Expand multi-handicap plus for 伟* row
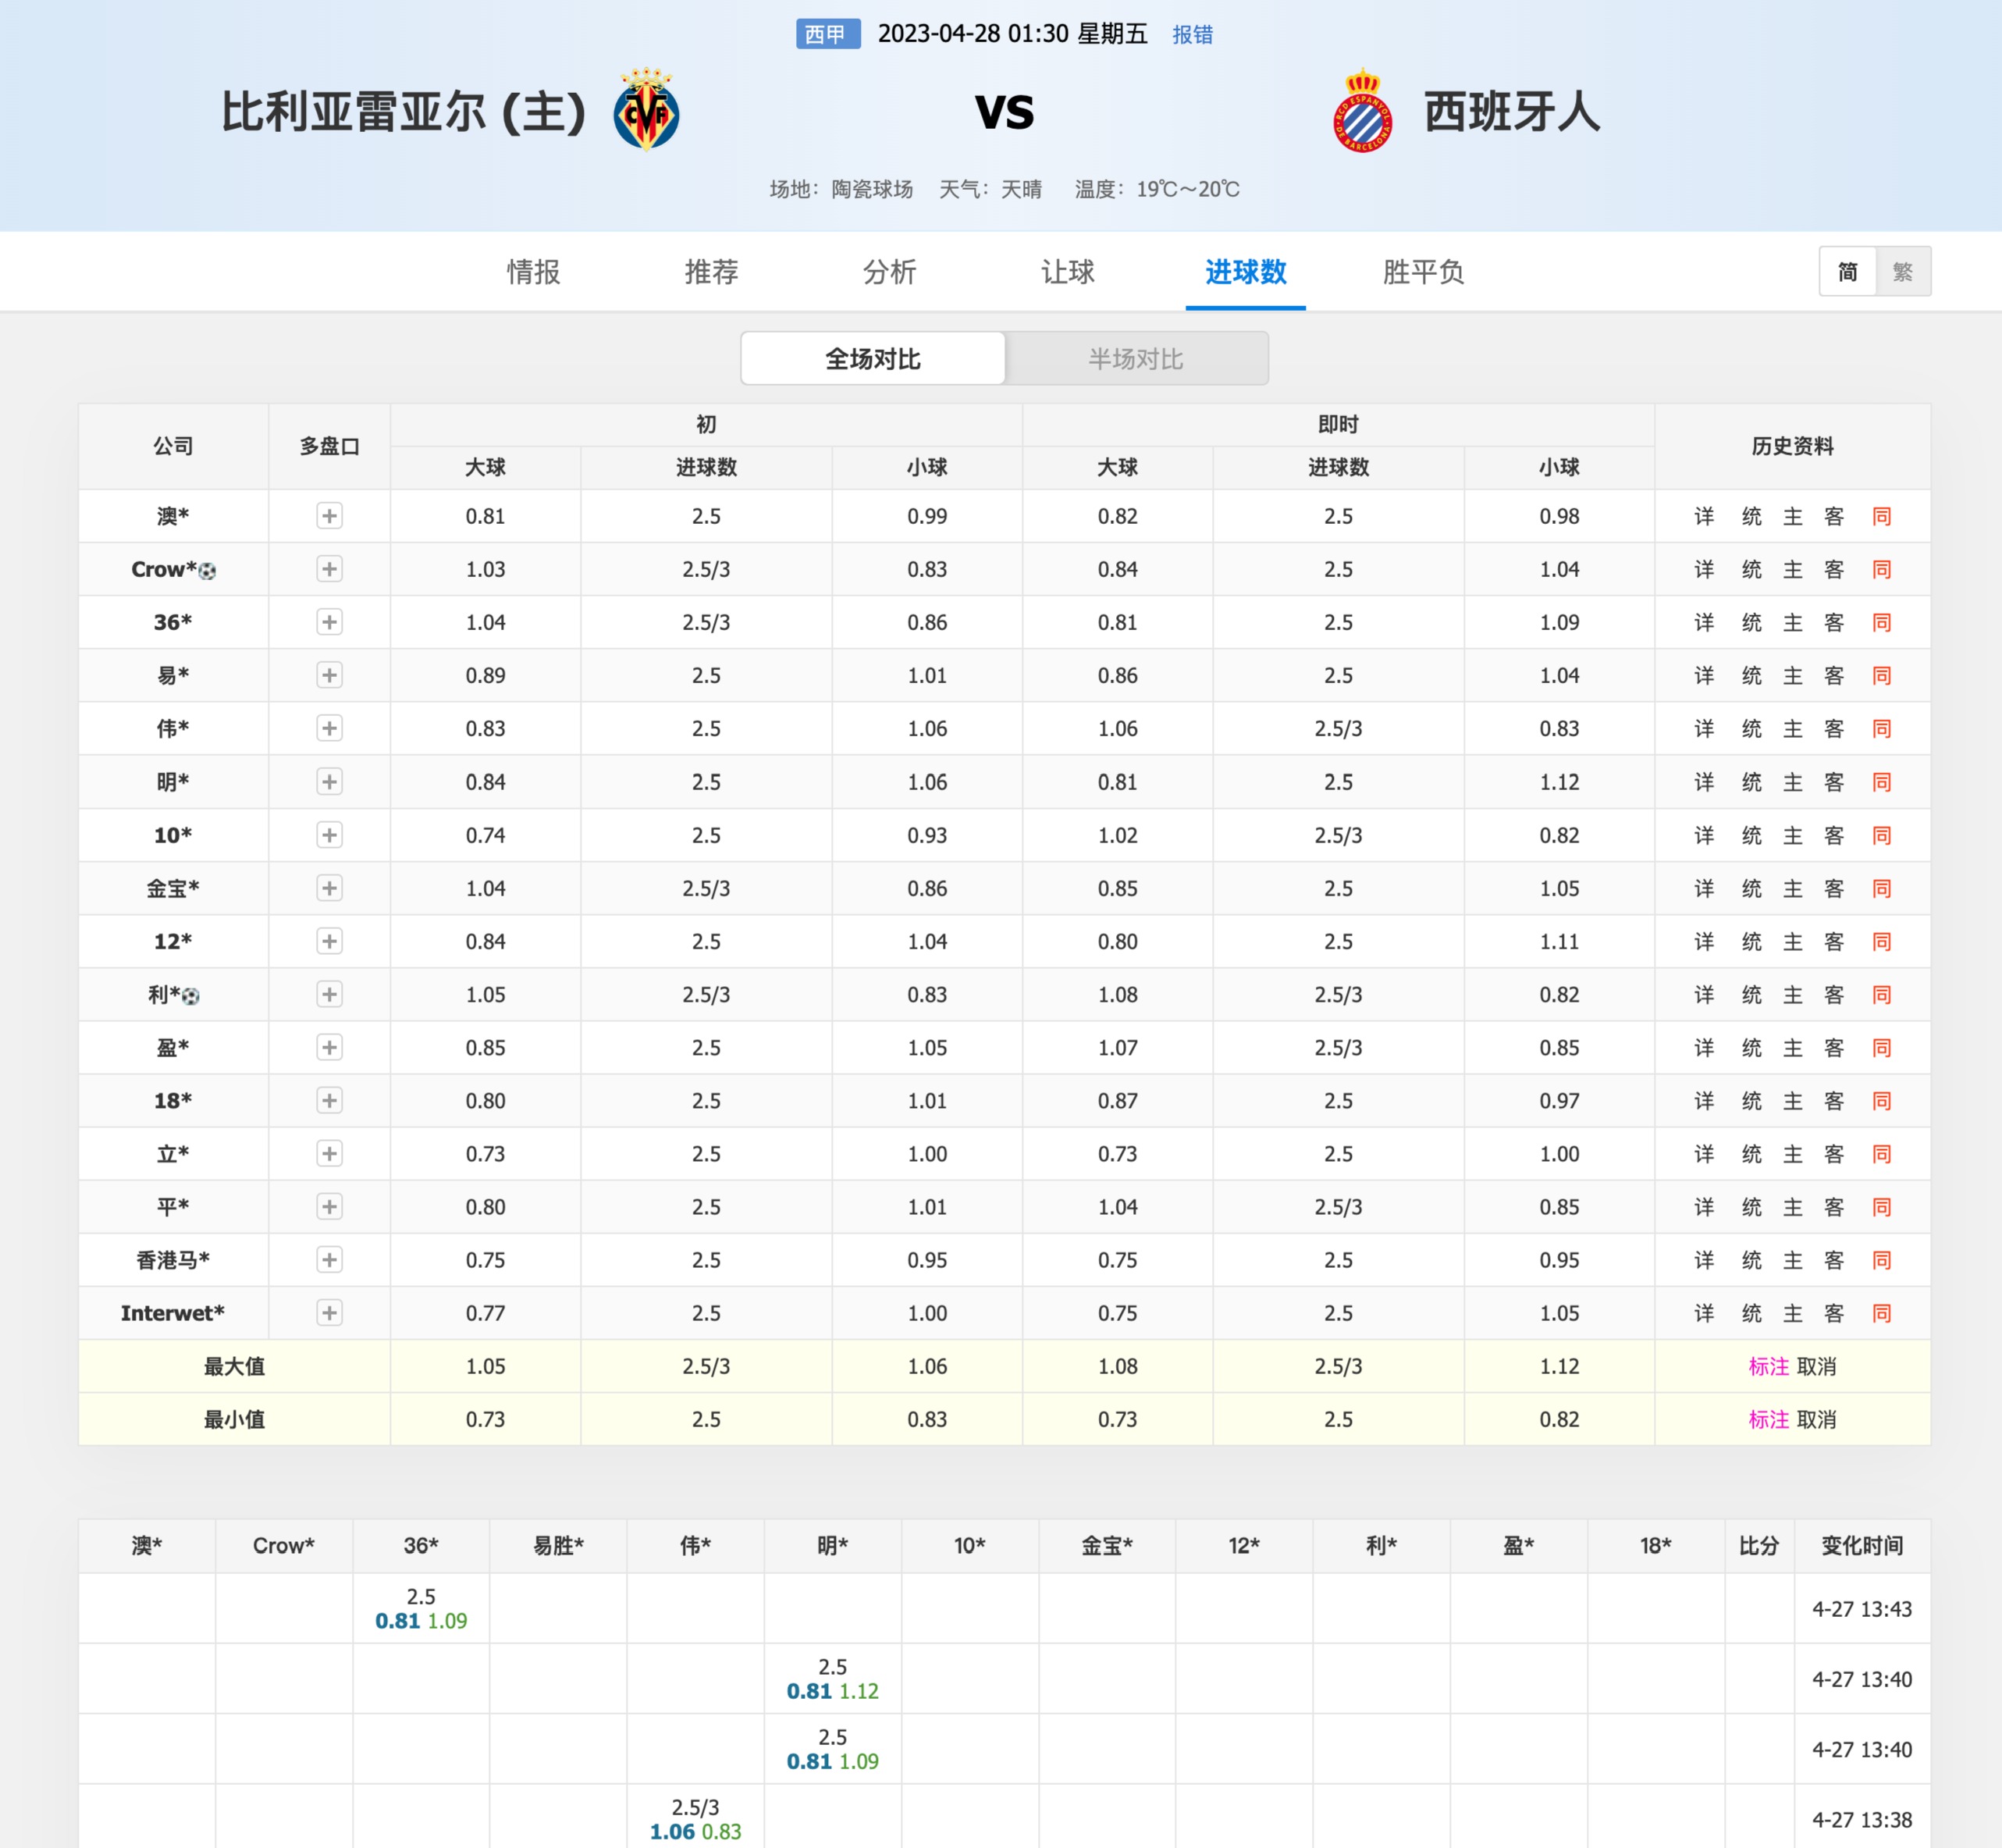The image size is (2002, 1848). 329,728
